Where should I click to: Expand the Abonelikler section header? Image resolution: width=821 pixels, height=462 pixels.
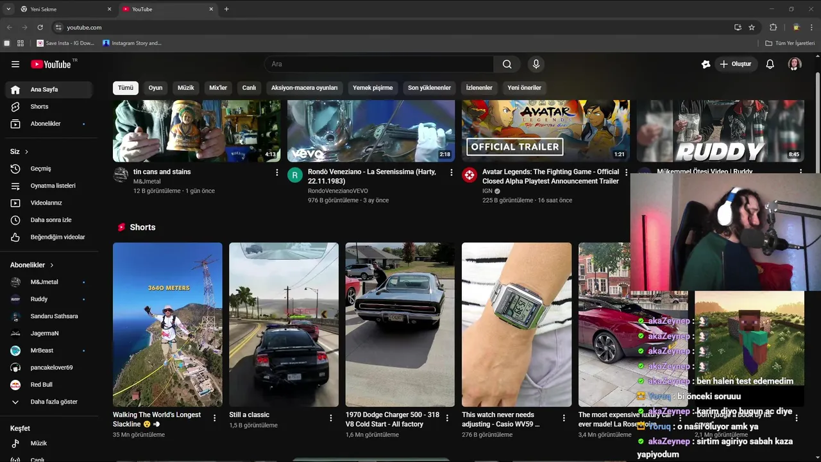tap(32, 265)
